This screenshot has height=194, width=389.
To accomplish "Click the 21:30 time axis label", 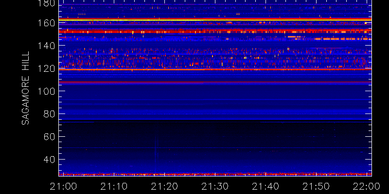I will (x=215, y=186).
